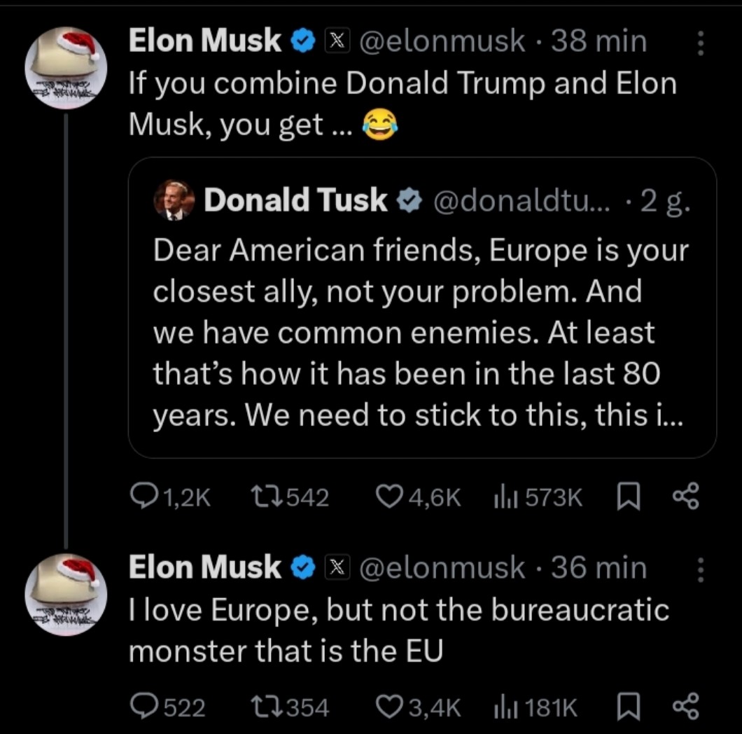The image size is (742, 734).
Task: Open more options for the 36 min post
Action: pos(699,571)
